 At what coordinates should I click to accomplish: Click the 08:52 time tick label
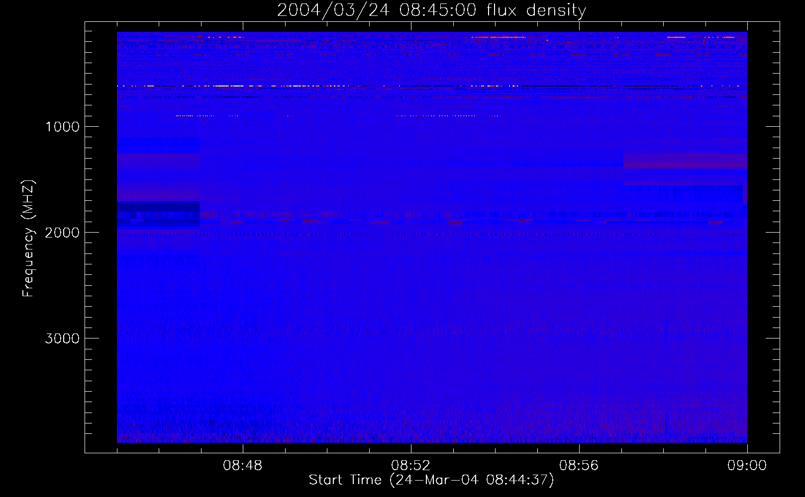click(x=411, y=466)
